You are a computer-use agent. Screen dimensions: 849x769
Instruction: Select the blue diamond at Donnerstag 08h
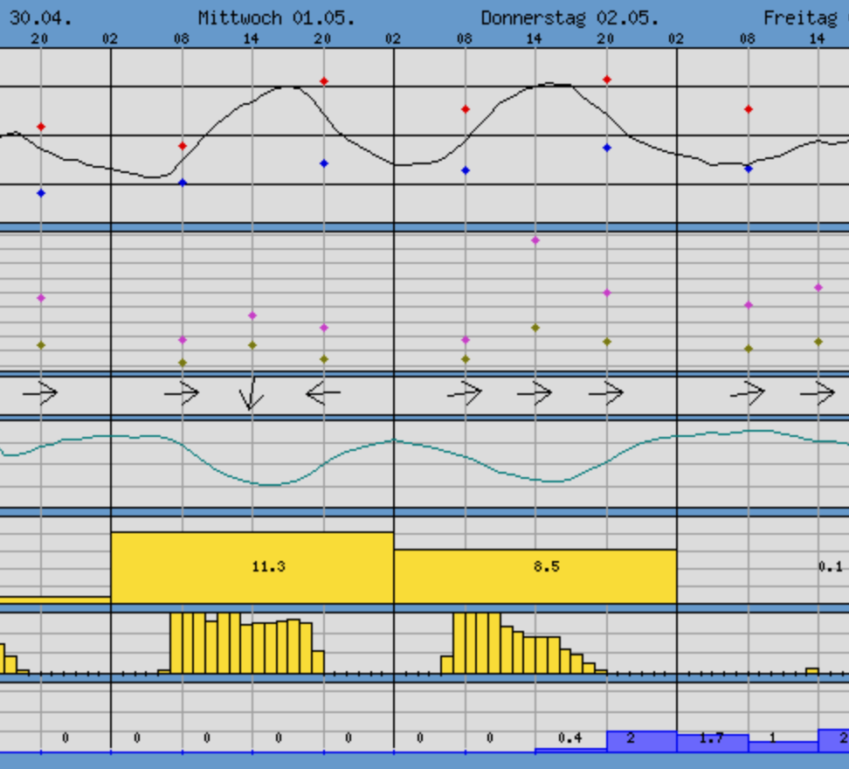(466, 170)
